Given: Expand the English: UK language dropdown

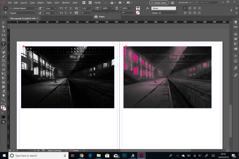Looking at the screenshot, I should pyautogui.click(x=178, y=13).
